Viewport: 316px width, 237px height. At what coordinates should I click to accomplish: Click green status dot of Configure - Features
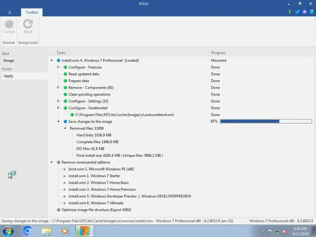(x=65, y=67)
